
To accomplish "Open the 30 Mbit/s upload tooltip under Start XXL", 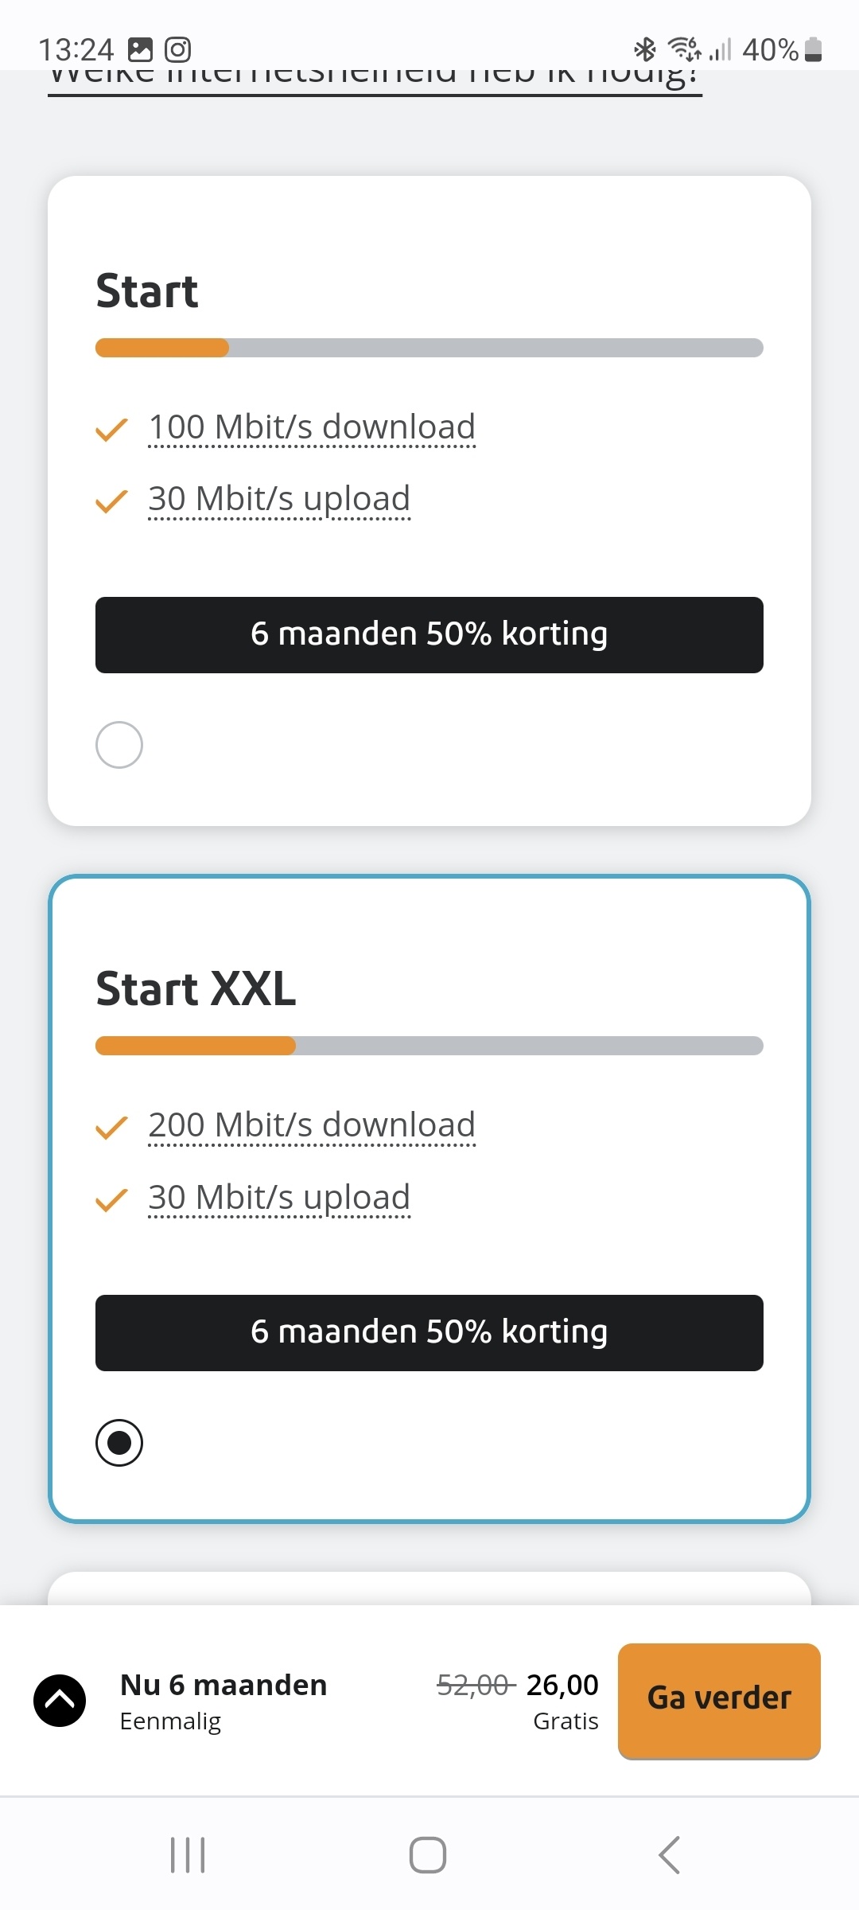I will (278, 1195).
